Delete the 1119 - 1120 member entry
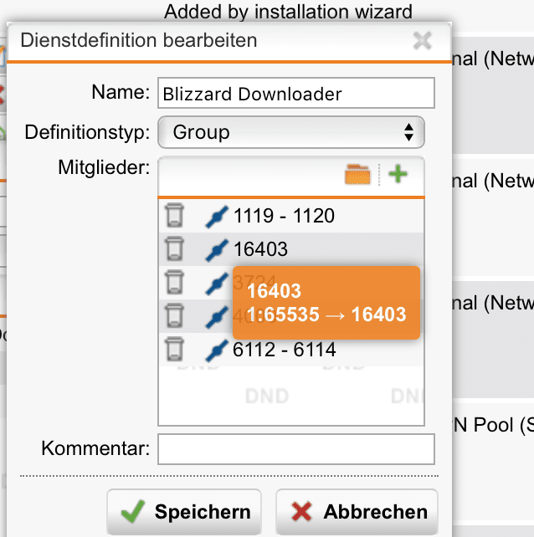The width and height of the screenshot is (534, 537). pyautogui.click(x=174, y=216)
